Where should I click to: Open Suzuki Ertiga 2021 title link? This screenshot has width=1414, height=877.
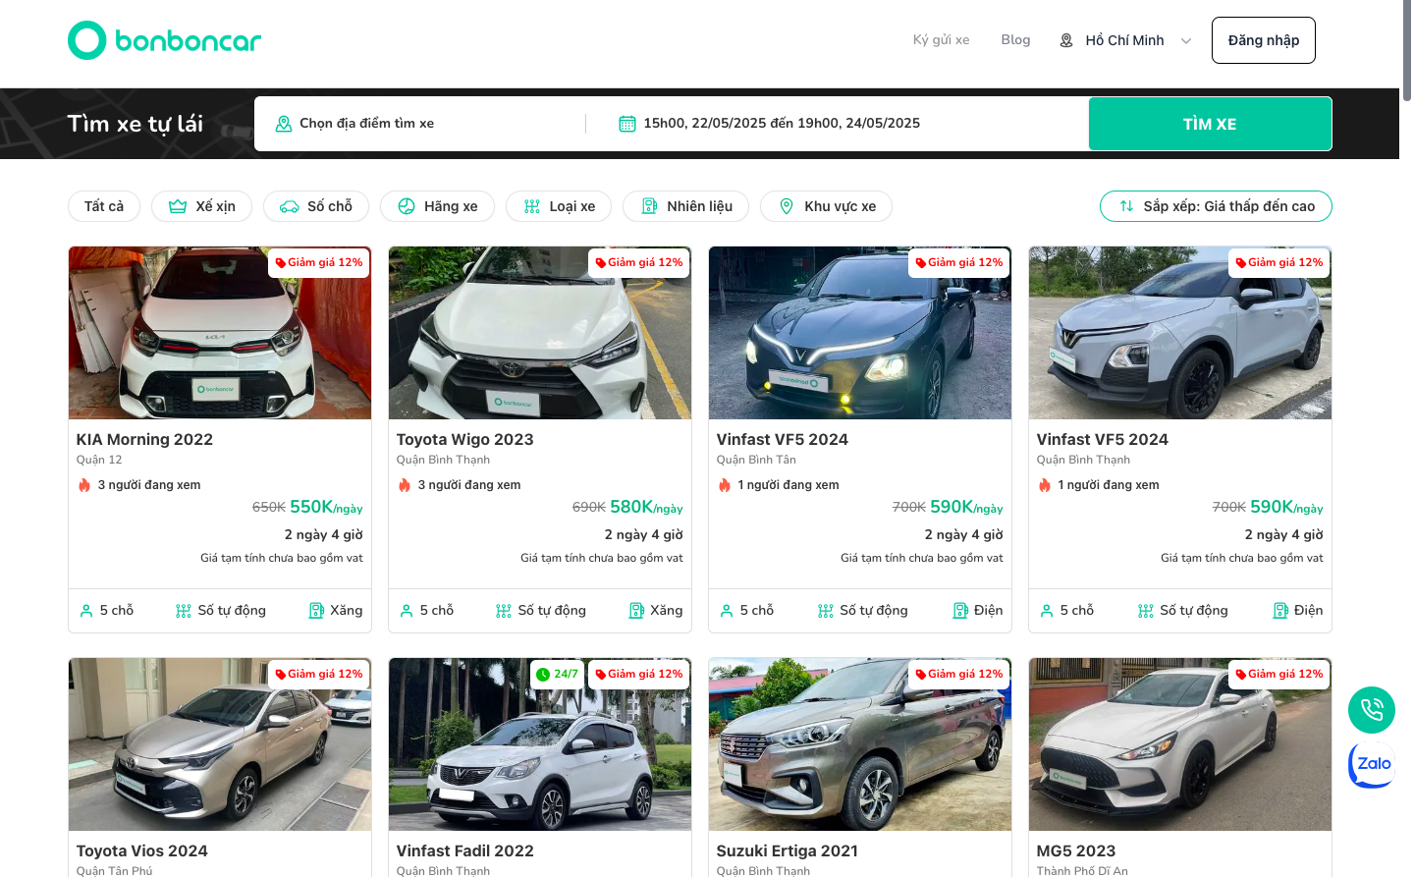click(x=788, y=851)
